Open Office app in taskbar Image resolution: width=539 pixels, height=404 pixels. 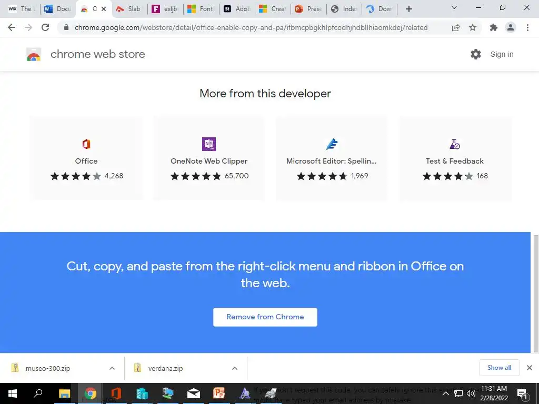pyautogui.click(x=116, y=393)
